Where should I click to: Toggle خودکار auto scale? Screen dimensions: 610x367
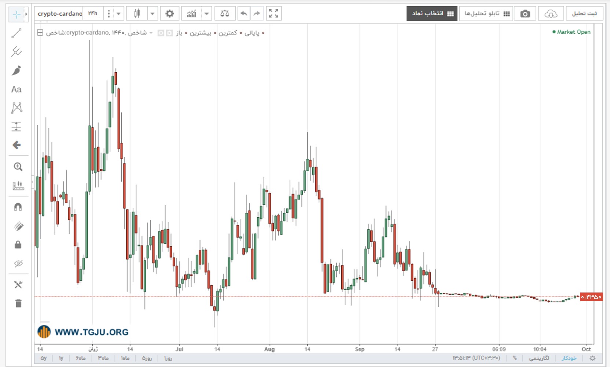(x=569, y=358)
